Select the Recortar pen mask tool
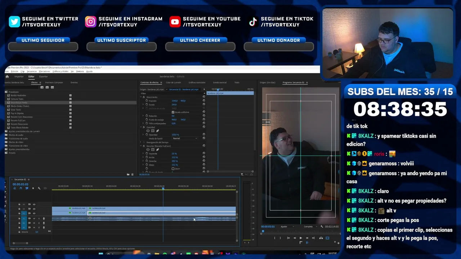 point(157,150)
